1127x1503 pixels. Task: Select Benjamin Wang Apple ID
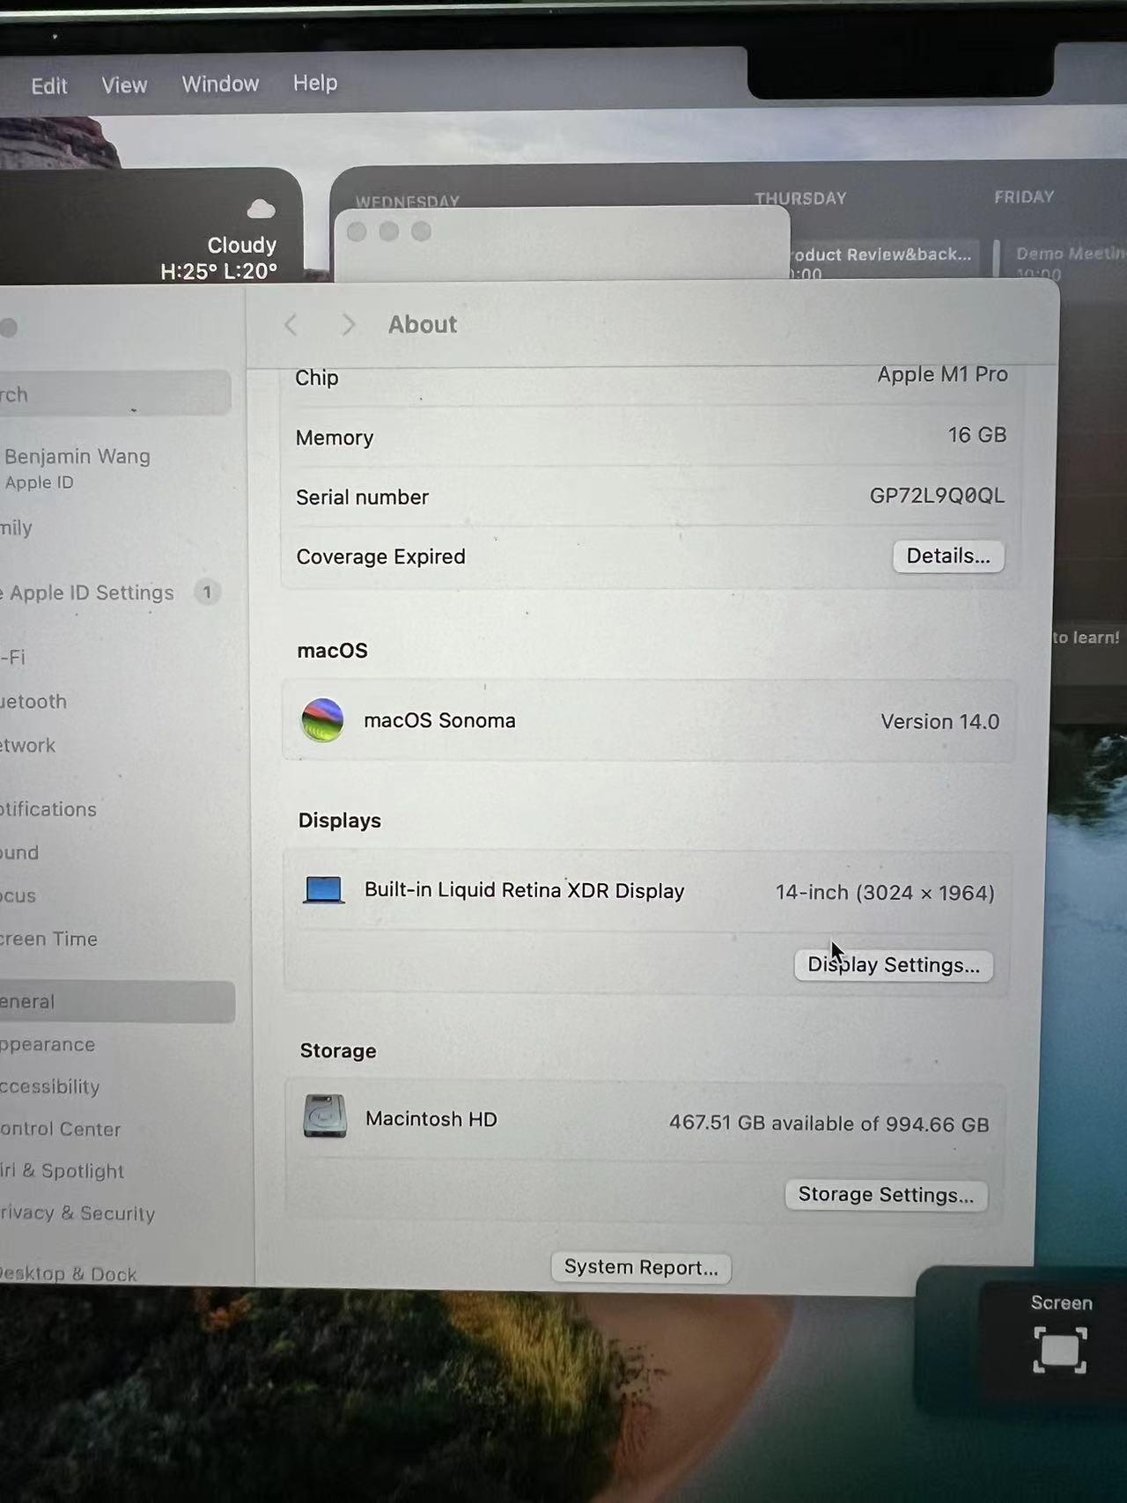tap(77, 468)
